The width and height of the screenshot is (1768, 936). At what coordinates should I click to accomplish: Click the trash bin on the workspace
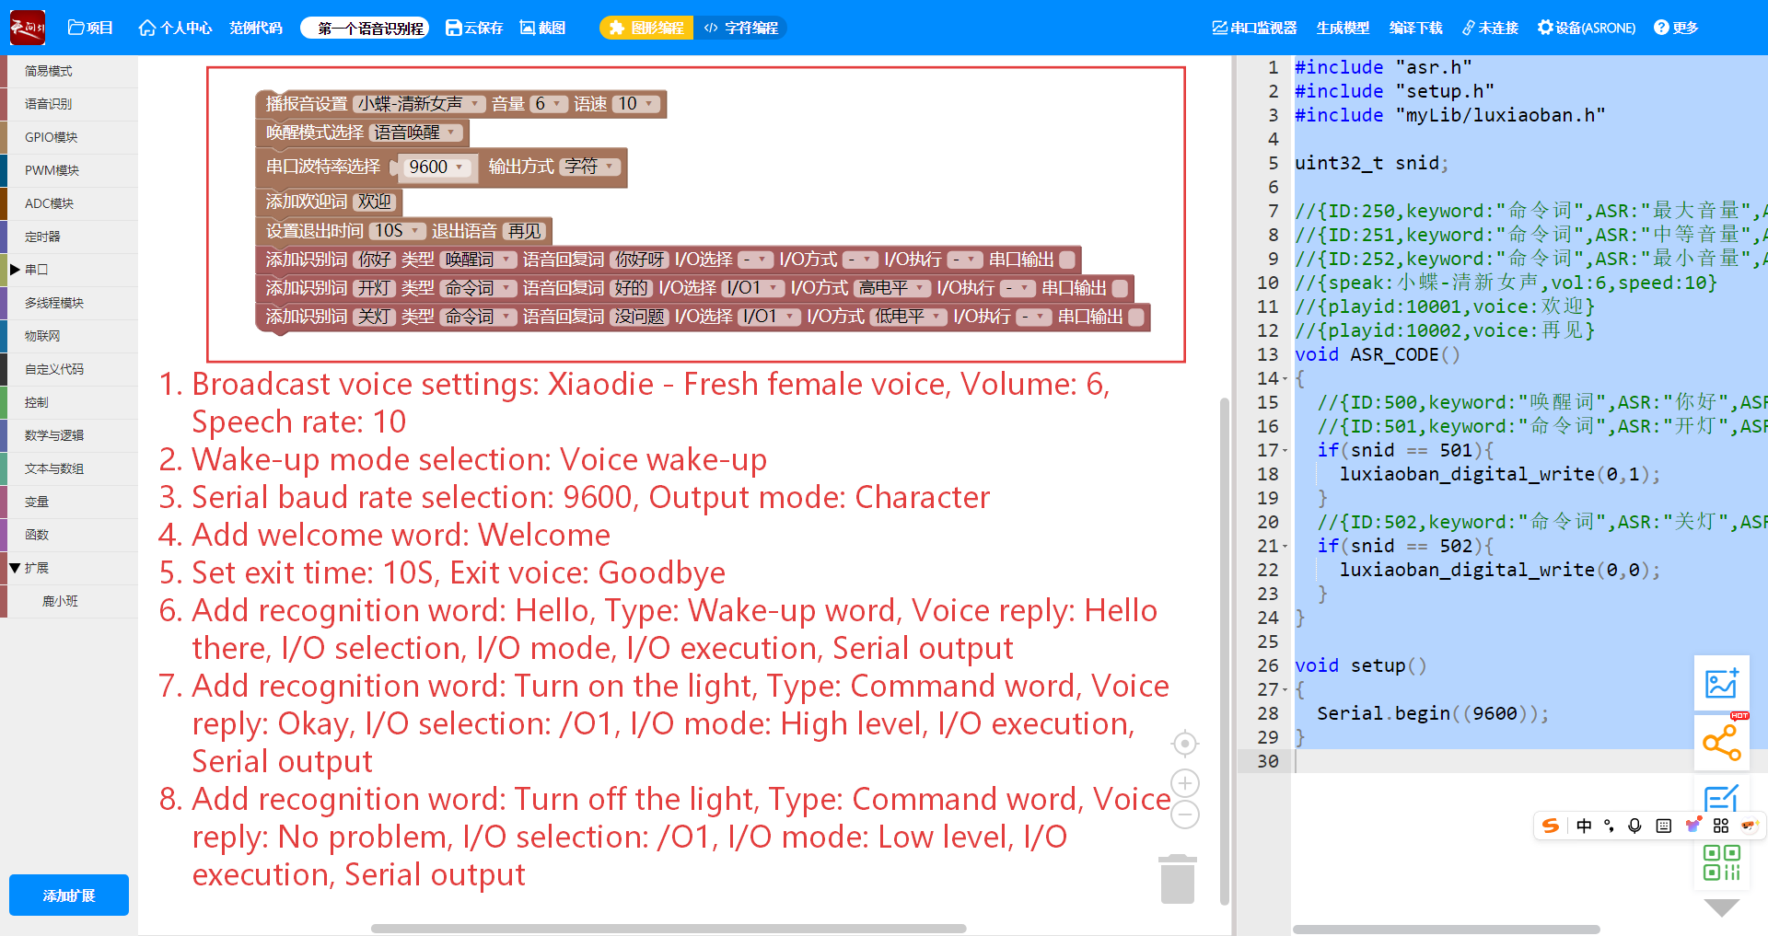(1178, 879)
